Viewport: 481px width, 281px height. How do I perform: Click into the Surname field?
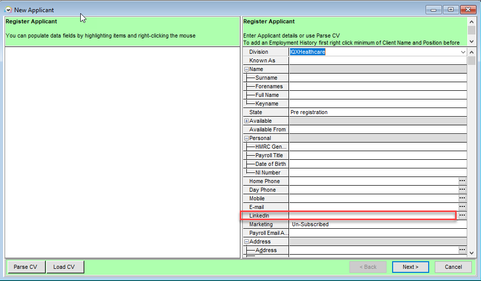[x=378, y=78]
